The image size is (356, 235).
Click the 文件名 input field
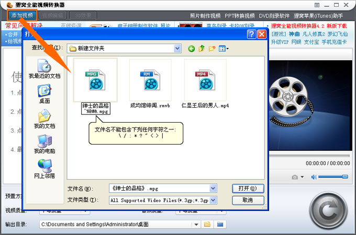160,188
